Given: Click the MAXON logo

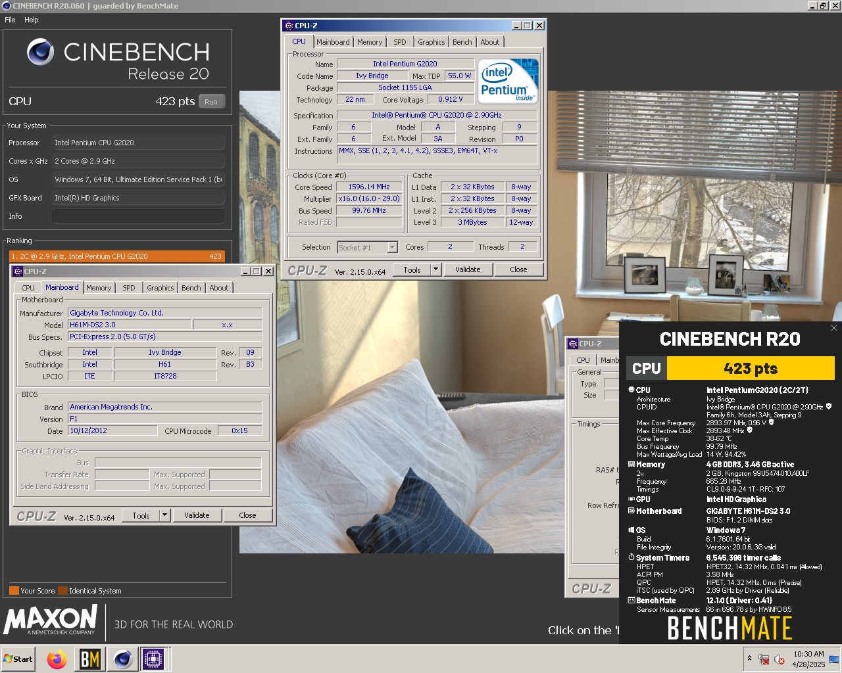Looking at the screenshot, I should [51, 620].
